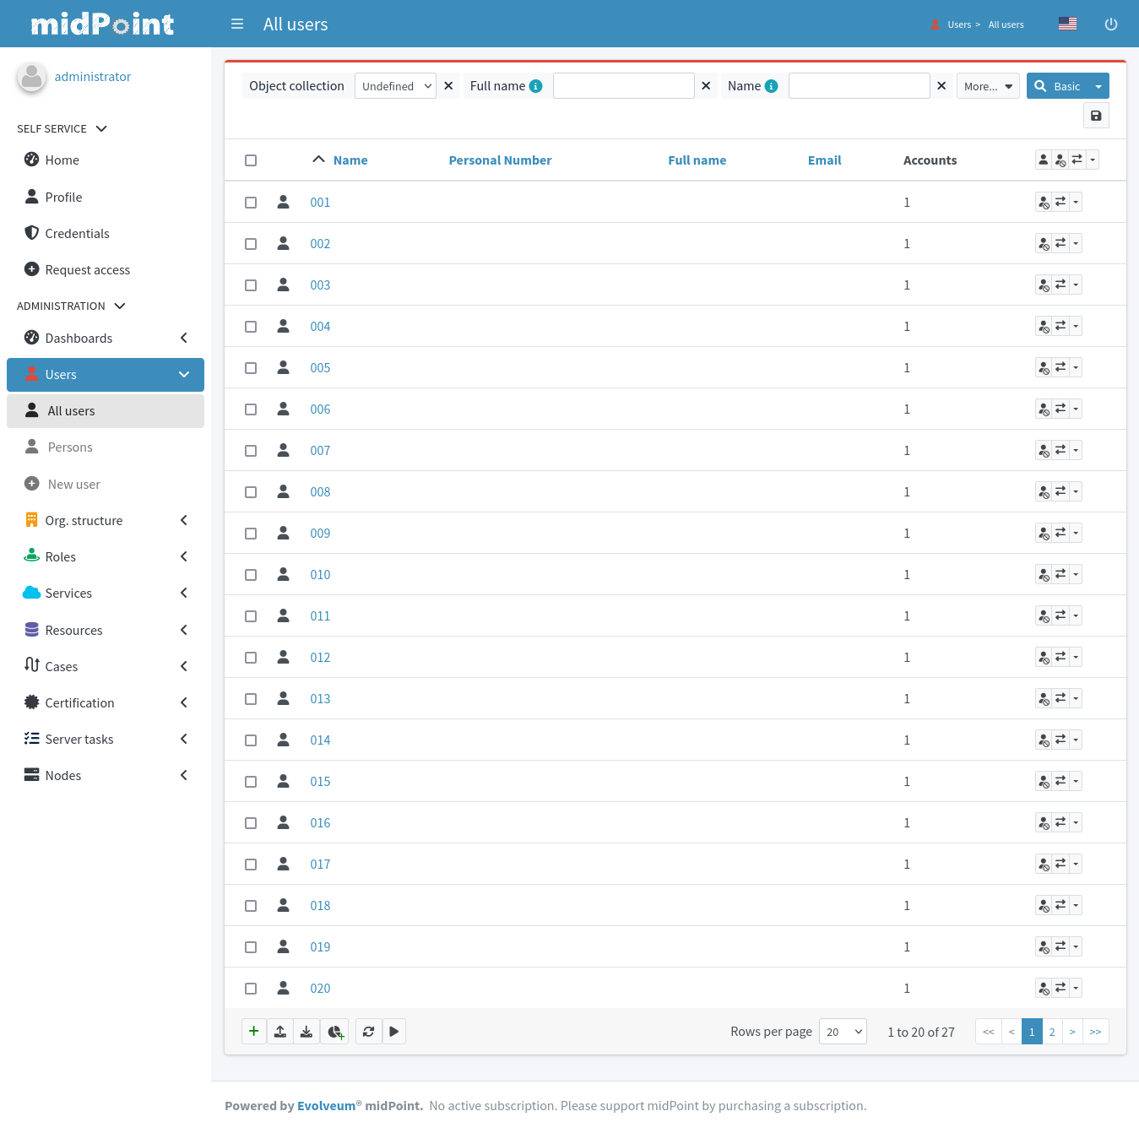This screenshot has height=1133, width=1139.
Task: Click the play icon in bottom toolbar
Action: point(394,1031)
